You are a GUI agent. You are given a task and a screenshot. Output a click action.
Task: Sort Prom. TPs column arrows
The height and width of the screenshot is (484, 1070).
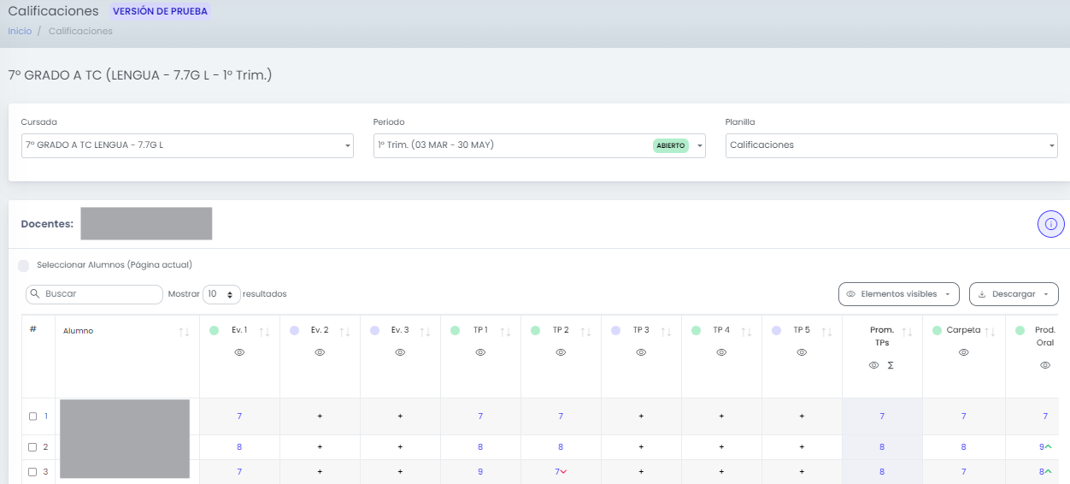908,332
